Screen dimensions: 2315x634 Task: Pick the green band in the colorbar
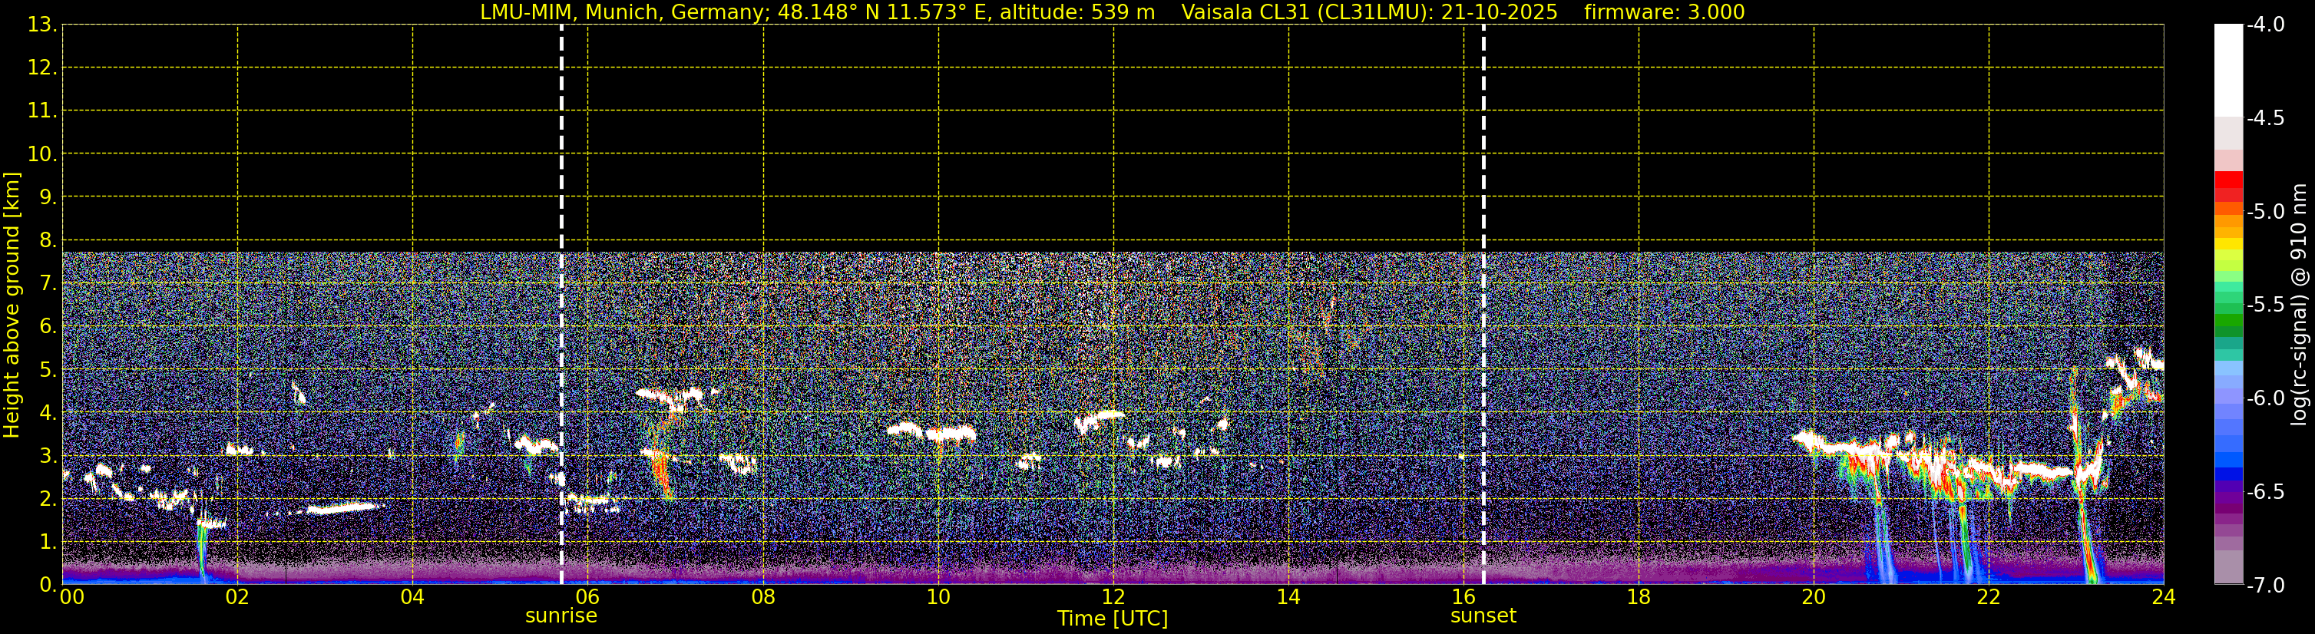(x=2227, y=320)
